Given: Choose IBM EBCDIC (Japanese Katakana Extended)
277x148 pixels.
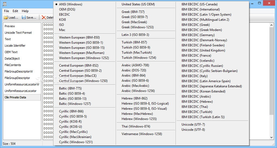Looking at the screenshot, I should click(211, 86).
